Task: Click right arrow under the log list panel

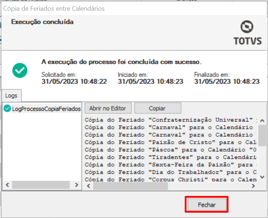Action: click(x=76, y=185)
